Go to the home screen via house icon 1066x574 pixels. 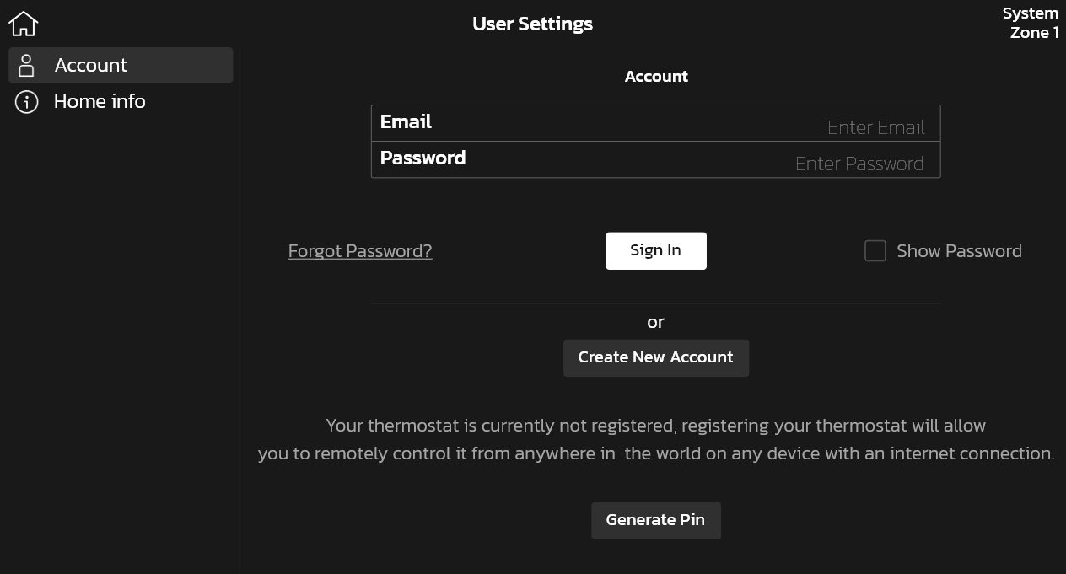(x=24, y=24)
